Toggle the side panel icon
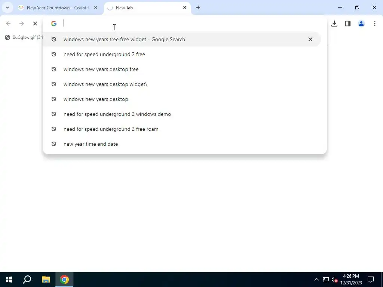Image resolution: width=383 pixels, height=287 pixels. tap(348, 24)
